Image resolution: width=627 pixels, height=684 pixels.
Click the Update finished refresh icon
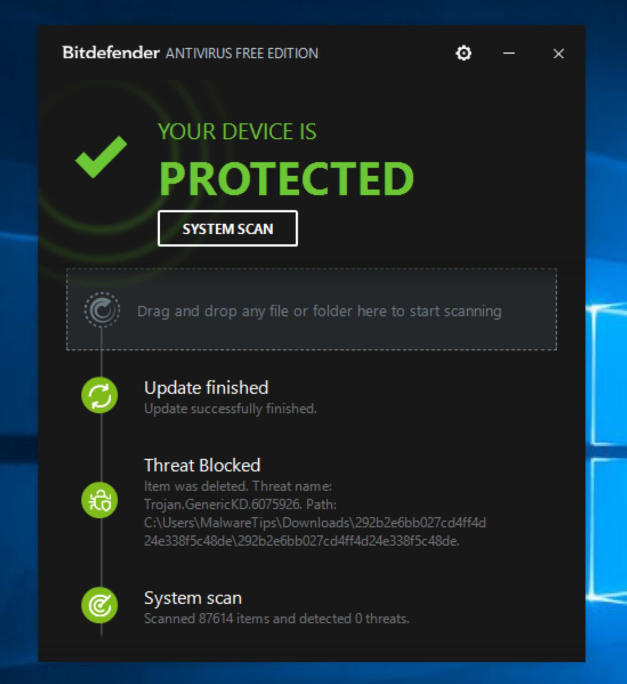(99, 395)
